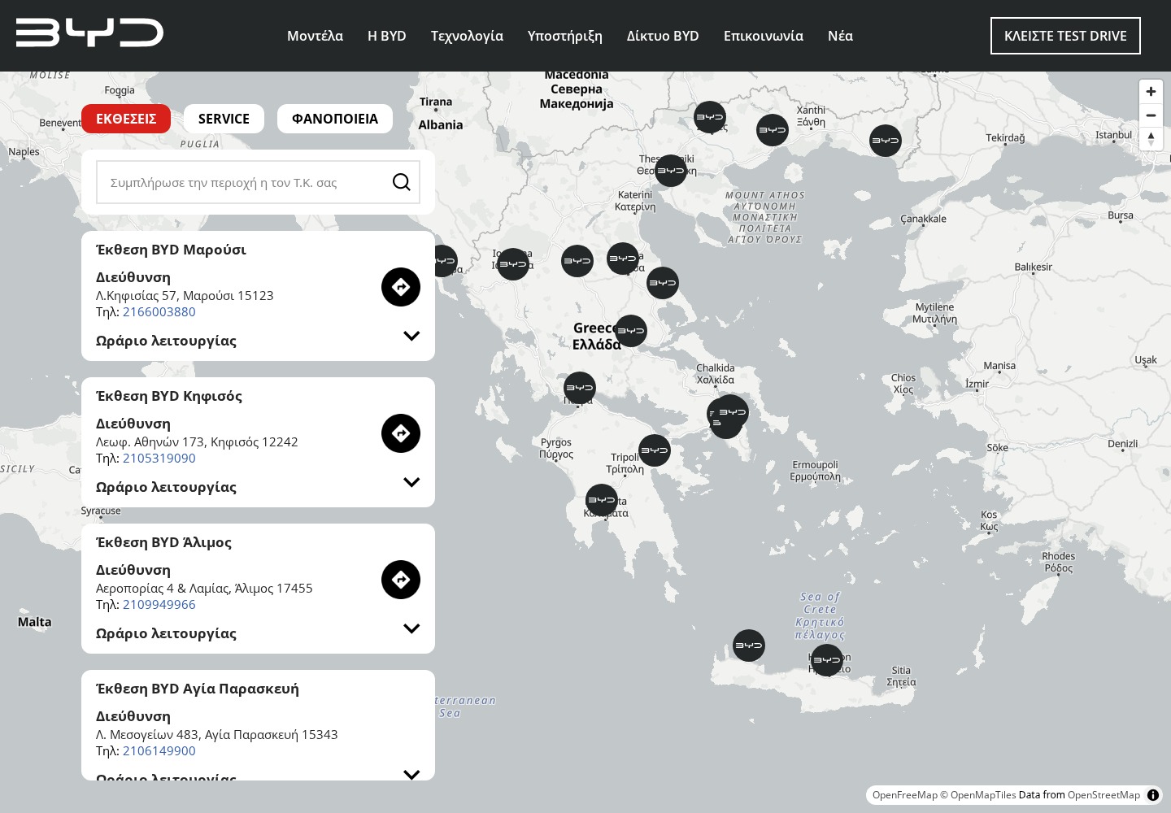Select the ΕΚΘΕΣΕΙΣ filter tab
The image size is (1171, 813).
(x=126, y=119)
